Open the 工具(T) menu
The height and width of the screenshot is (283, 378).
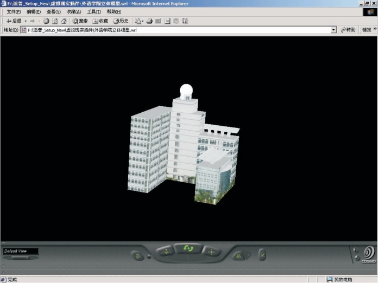coord(93,11)
